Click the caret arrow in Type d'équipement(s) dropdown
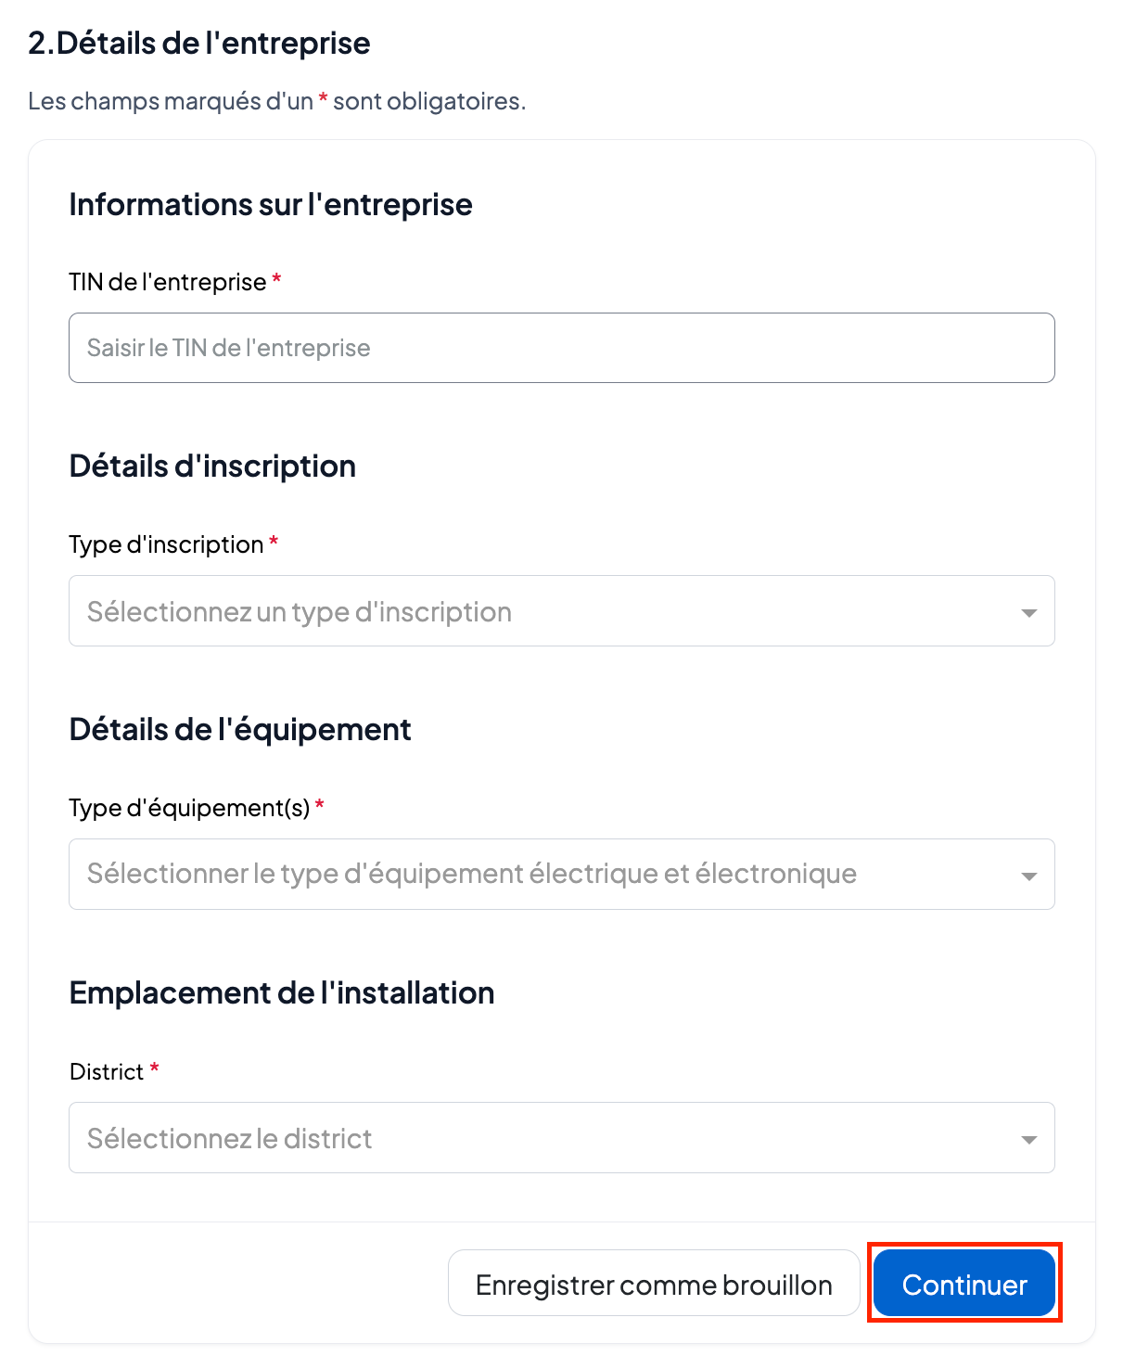1123x1356 pixels. pos(1028,876)
